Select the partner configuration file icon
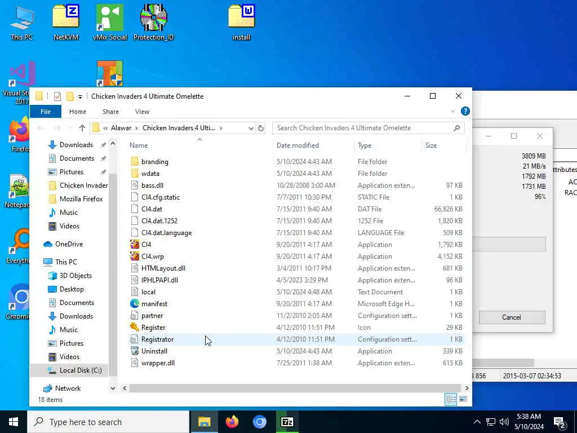The height and width of the screenshot is (433, 577). click(x=135, y=316)
